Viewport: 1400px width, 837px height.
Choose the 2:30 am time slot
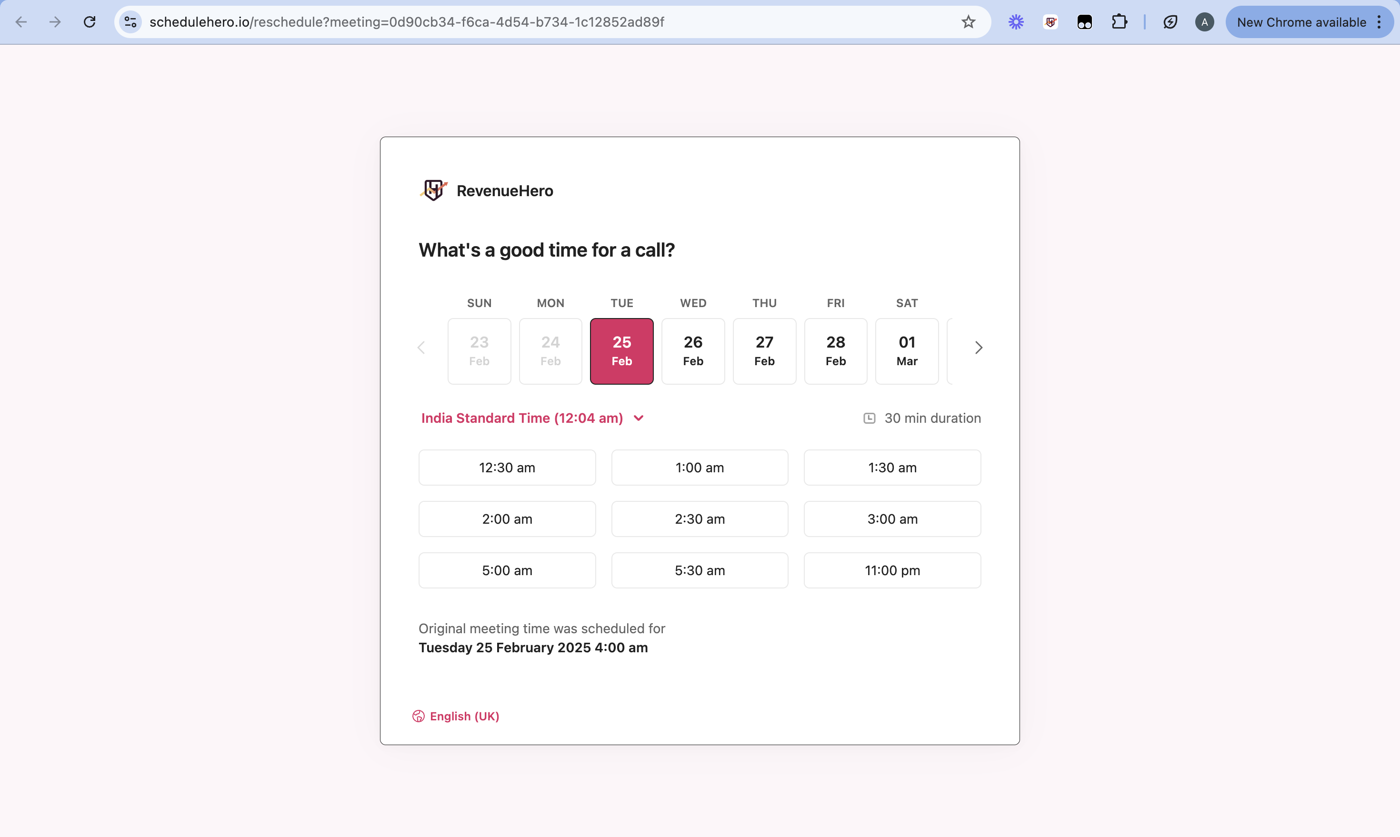pos(700,519)
